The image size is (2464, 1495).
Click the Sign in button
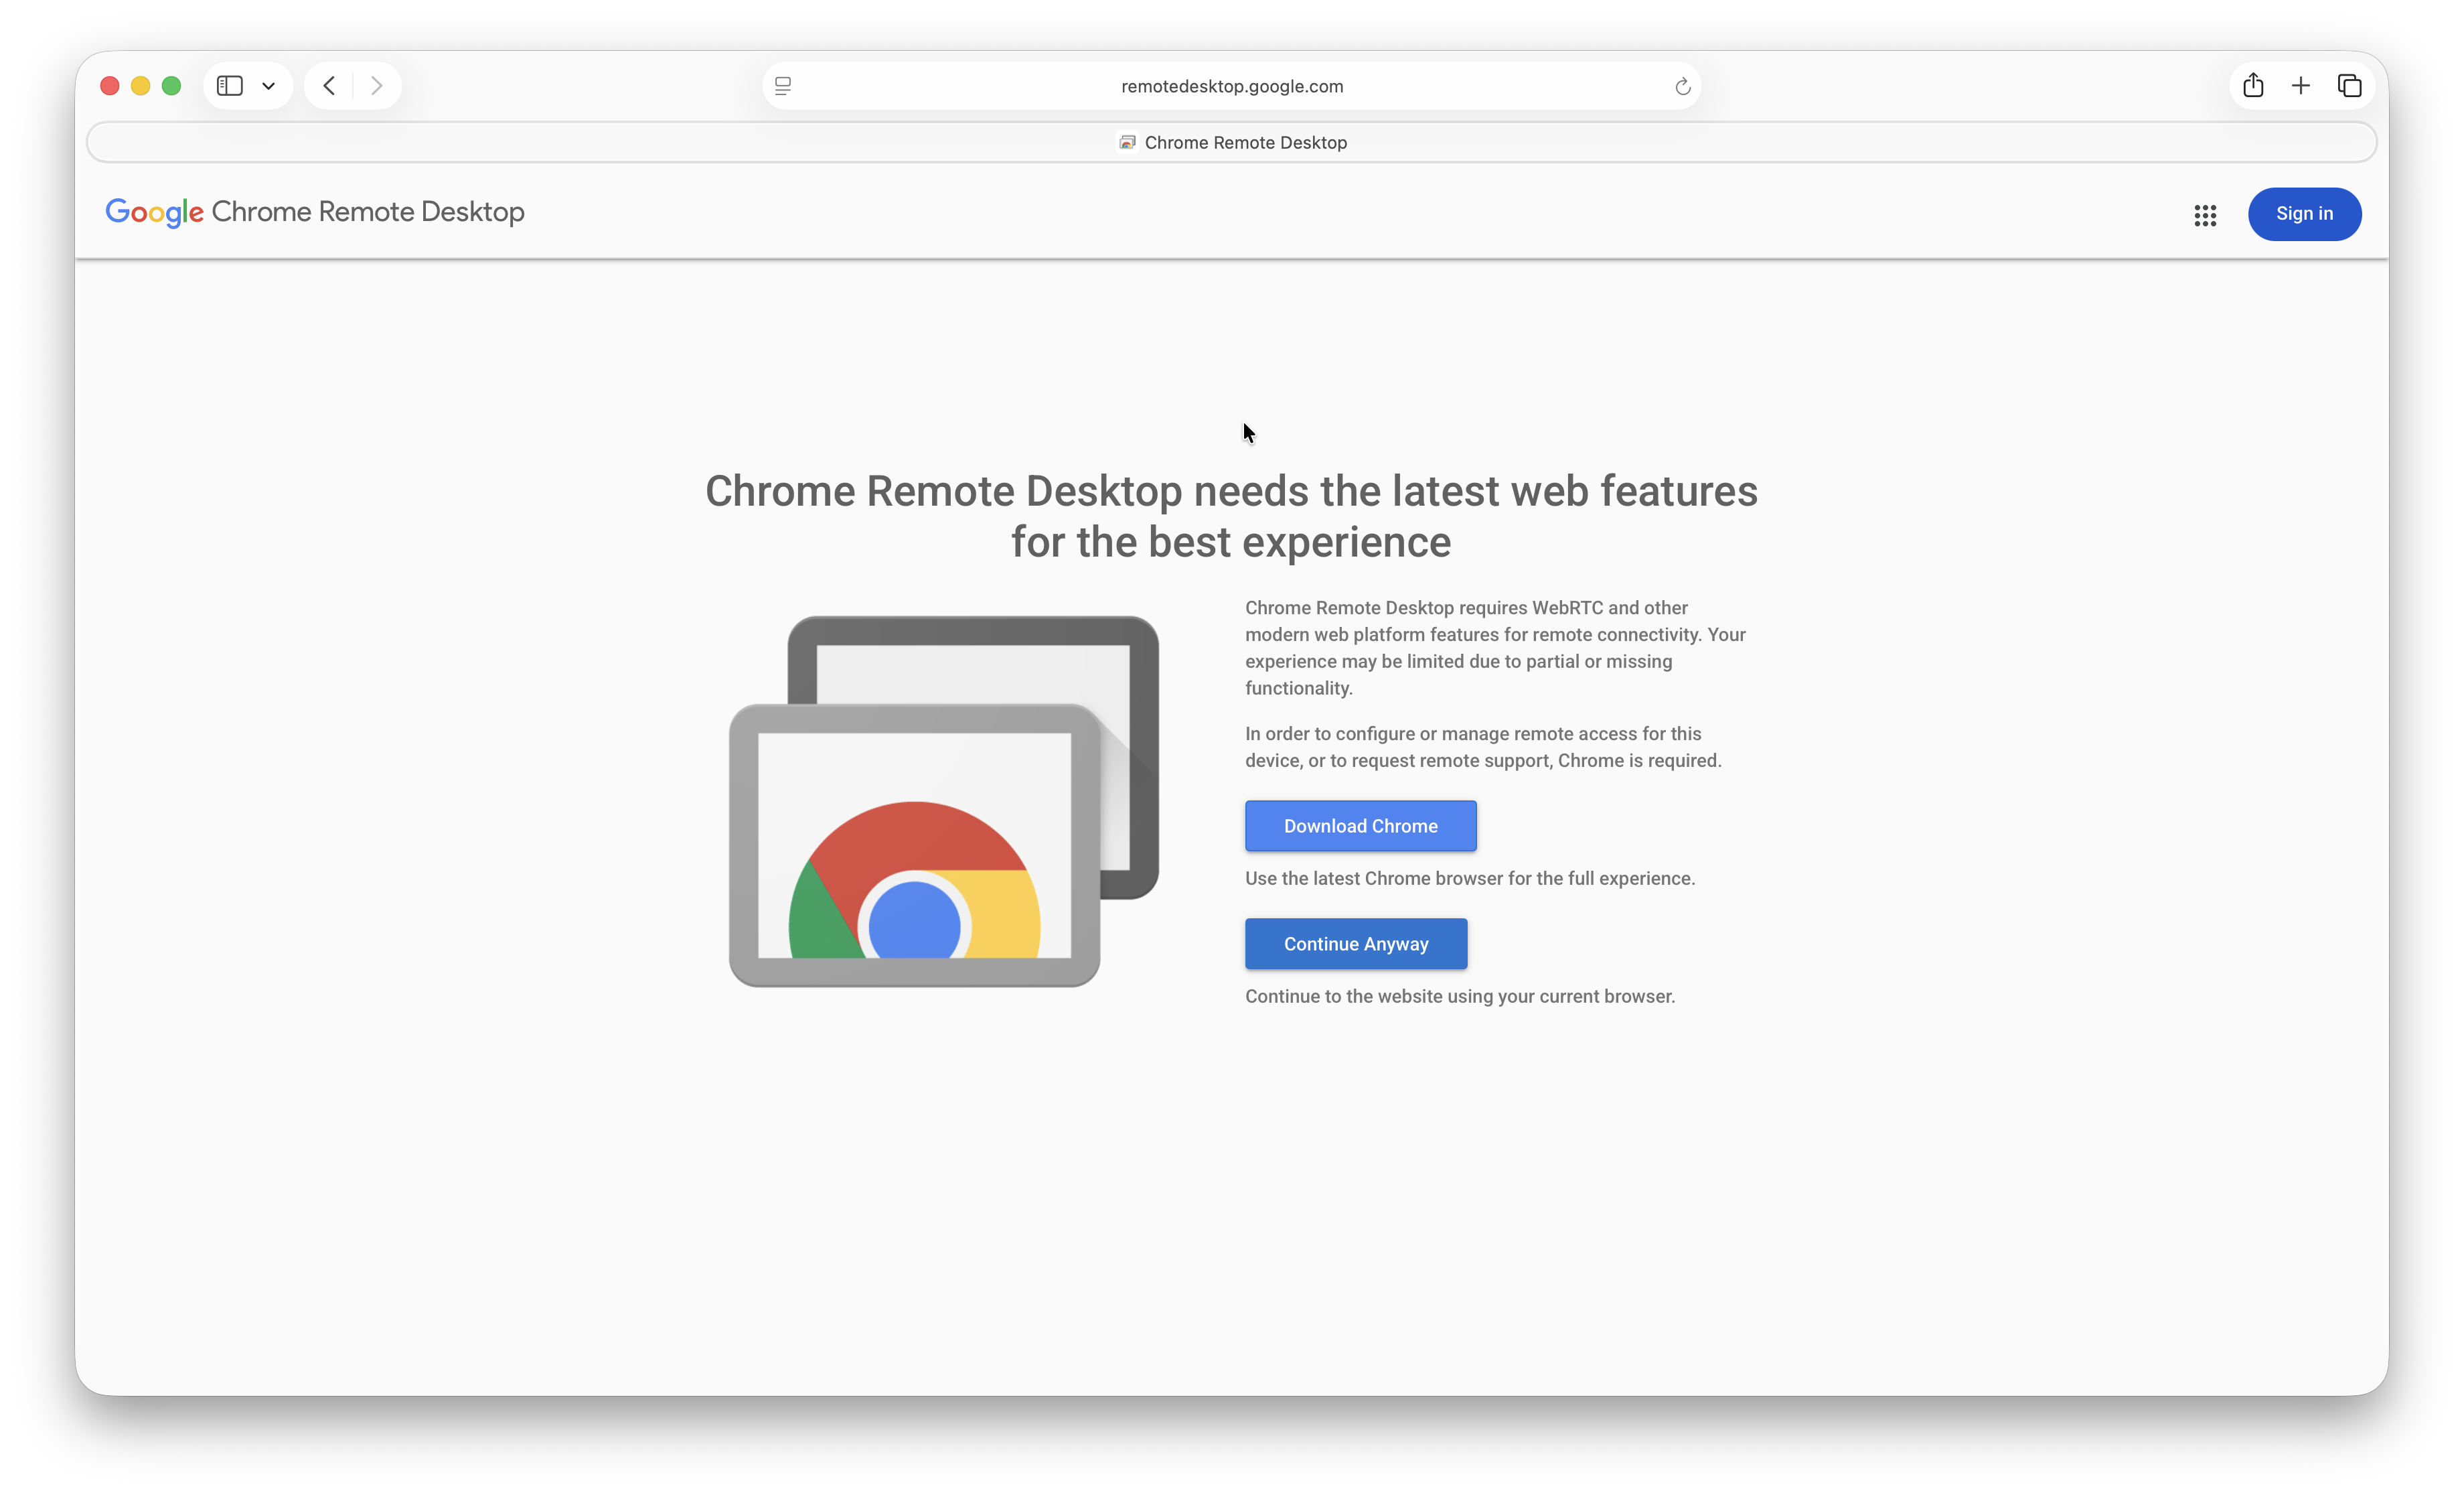pos(2304,214)
